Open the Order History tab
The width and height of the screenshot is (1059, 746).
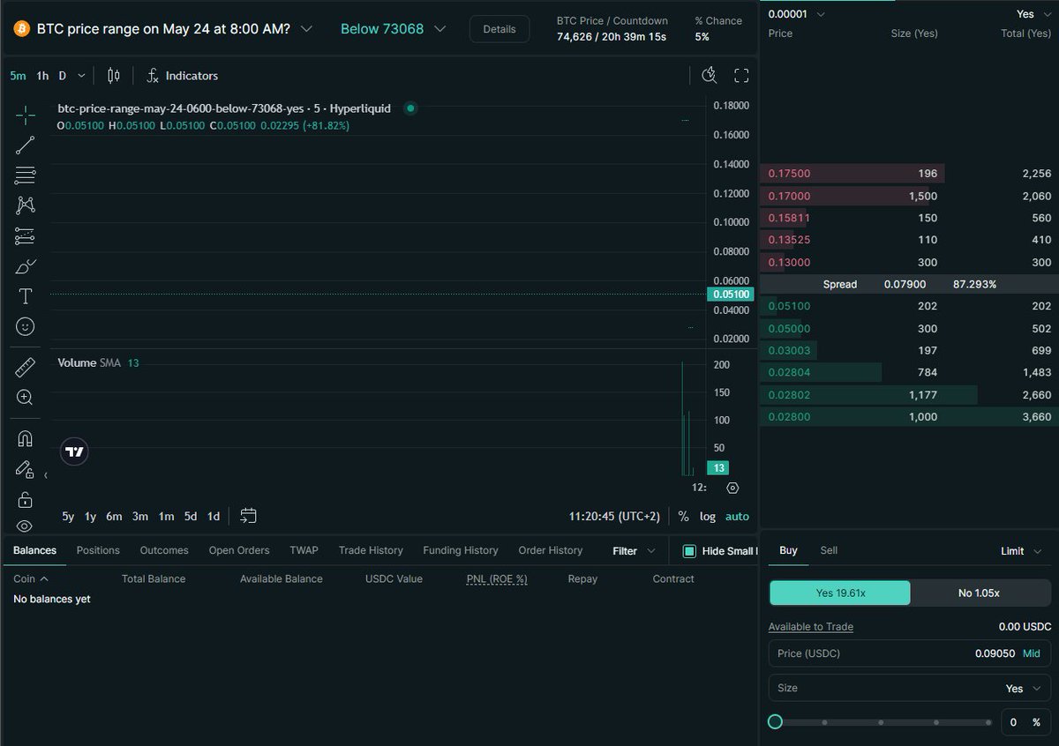click(x=551, y=550)
